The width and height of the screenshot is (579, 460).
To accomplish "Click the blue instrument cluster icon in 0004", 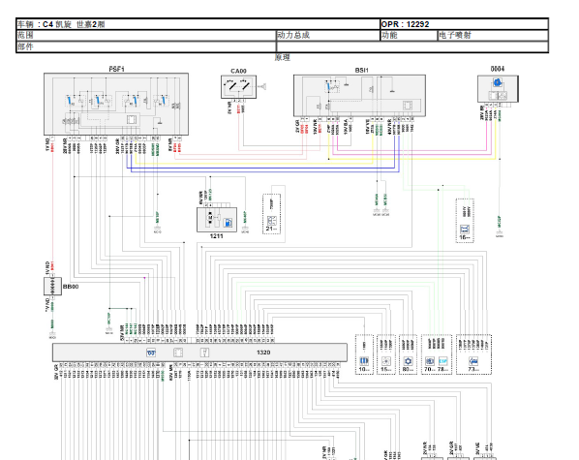I will pyautogui.click(x=498, y=82).
